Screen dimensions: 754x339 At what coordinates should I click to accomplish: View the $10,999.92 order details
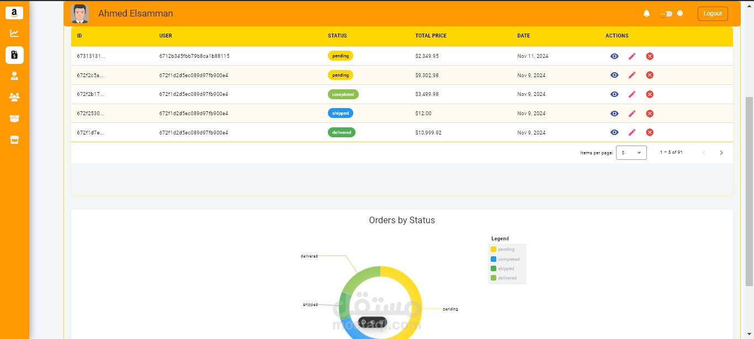coord(614,132)
